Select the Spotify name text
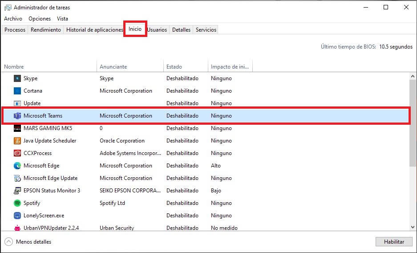417x253 pixels. click(32, 203)
